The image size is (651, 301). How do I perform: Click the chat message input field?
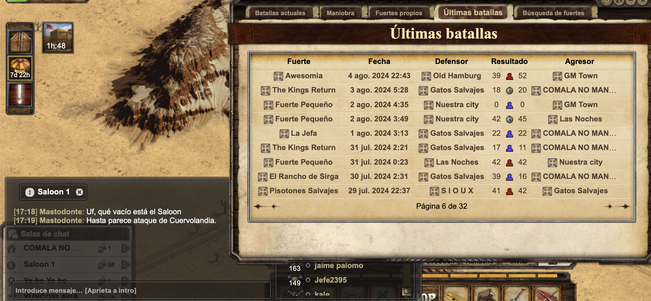click(142, 290)
